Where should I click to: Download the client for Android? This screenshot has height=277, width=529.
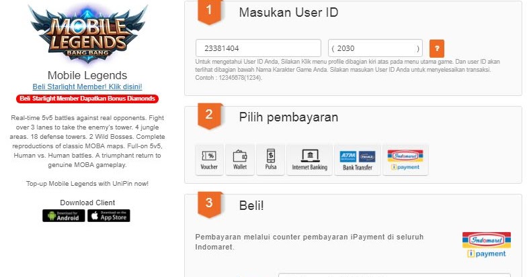pyautogui.click(x=64, y=216)
